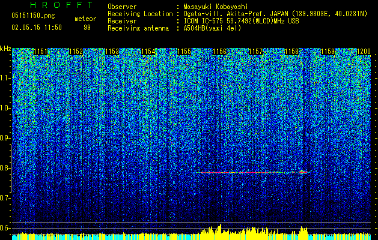The height and width of the screenshot is (240, 378).
Task: Click the 1155 time marker
Action: click(184, 52)
